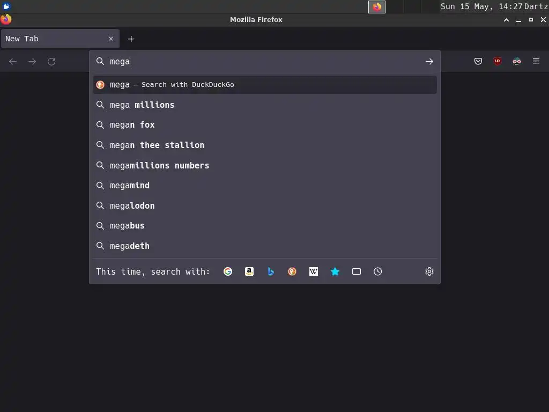Search with Wikipedia one-off icon
This screenshot has height=412, width=549.
(313, 271)
